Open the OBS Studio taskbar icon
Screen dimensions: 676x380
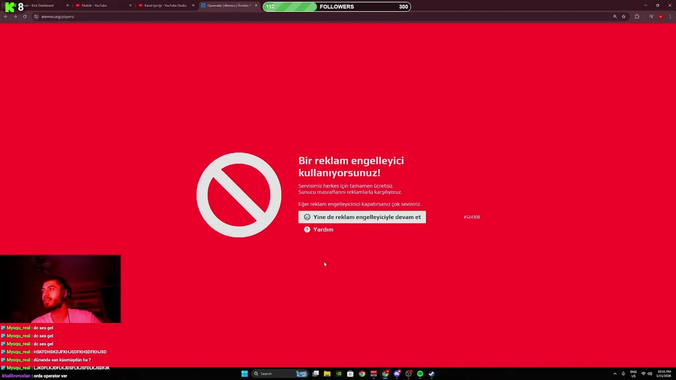click(408, 374)
